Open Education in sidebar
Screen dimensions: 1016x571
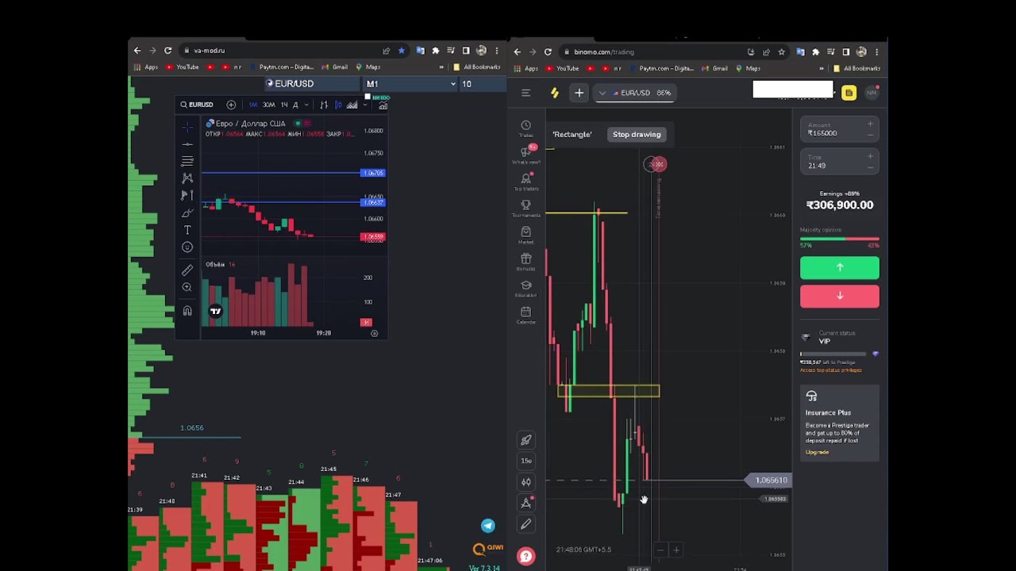coord(525,288)
